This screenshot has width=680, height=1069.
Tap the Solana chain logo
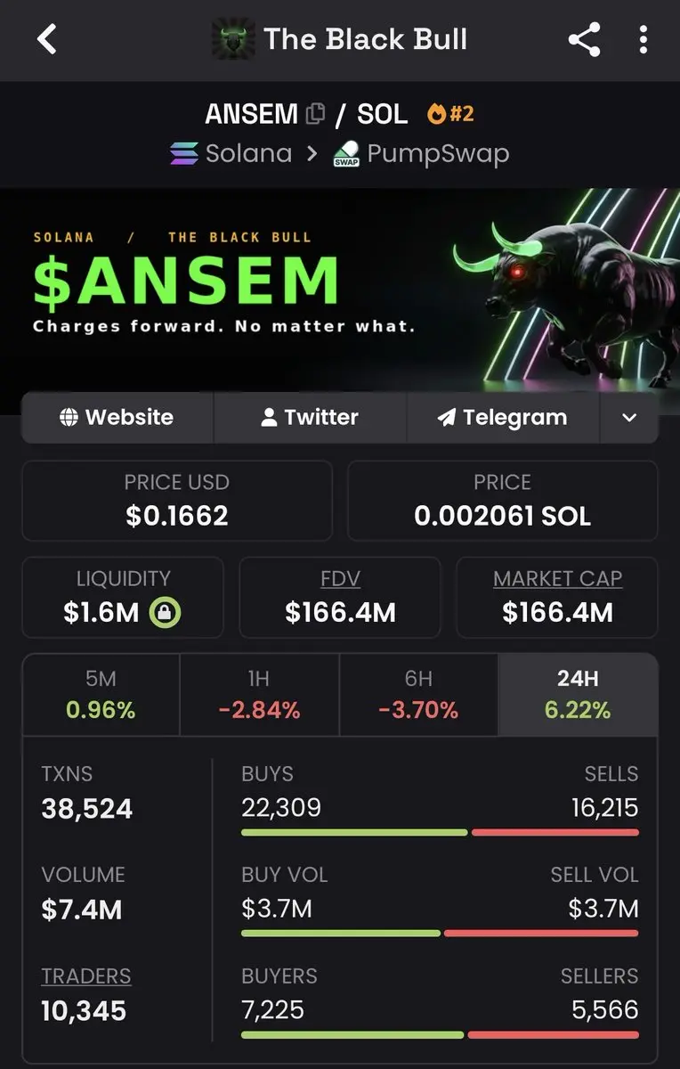tap(184, 153)
